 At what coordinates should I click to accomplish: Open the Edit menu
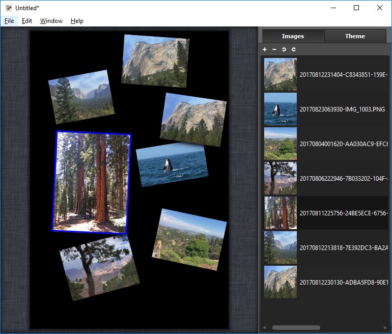point(27,21)
